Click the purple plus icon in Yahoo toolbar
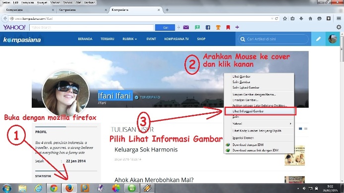344x193 pixels. coord(237,27)
